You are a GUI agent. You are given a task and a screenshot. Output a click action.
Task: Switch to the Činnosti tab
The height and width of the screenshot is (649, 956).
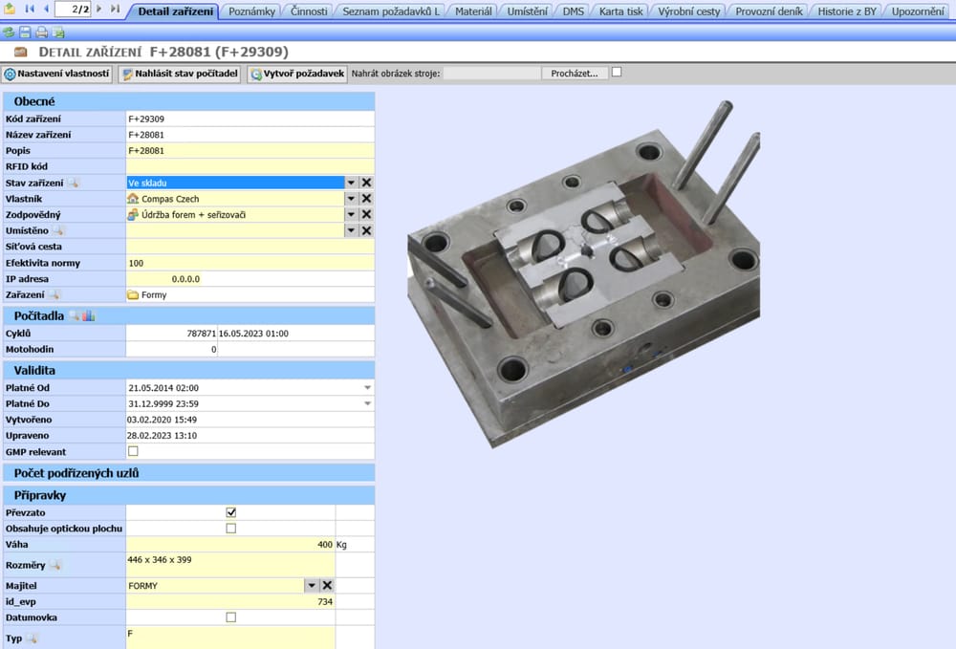coord(309,11)
